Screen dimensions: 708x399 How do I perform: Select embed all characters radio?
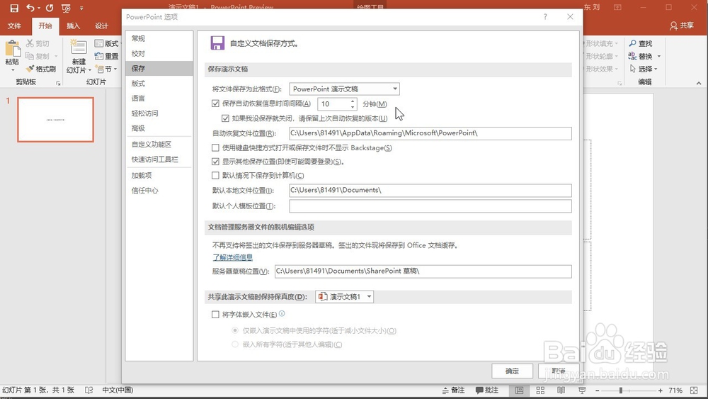coord(235,344)
